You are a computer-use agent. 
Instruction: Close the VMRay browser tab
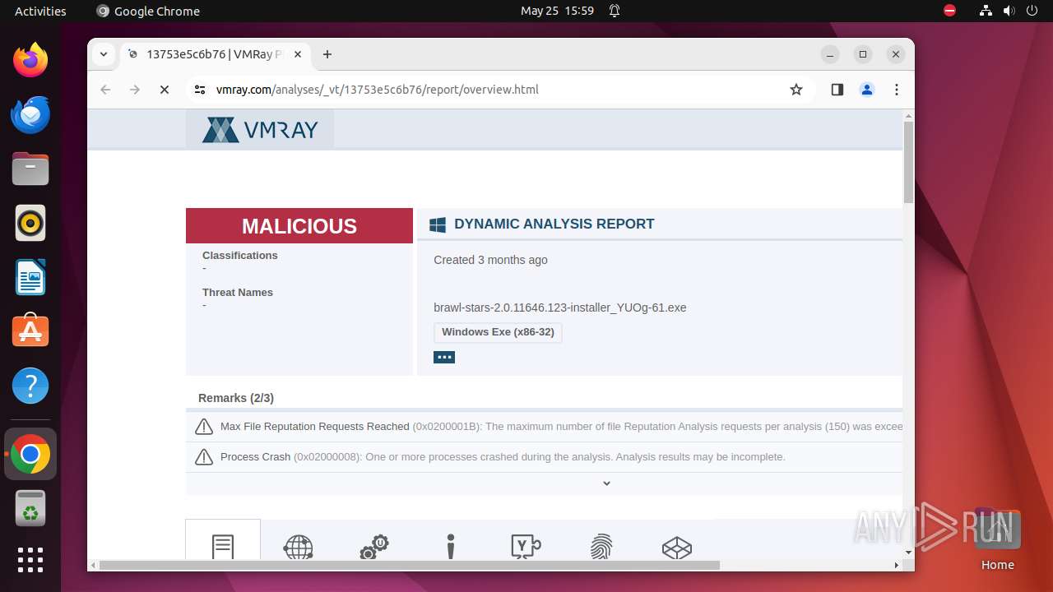[298, 54]
